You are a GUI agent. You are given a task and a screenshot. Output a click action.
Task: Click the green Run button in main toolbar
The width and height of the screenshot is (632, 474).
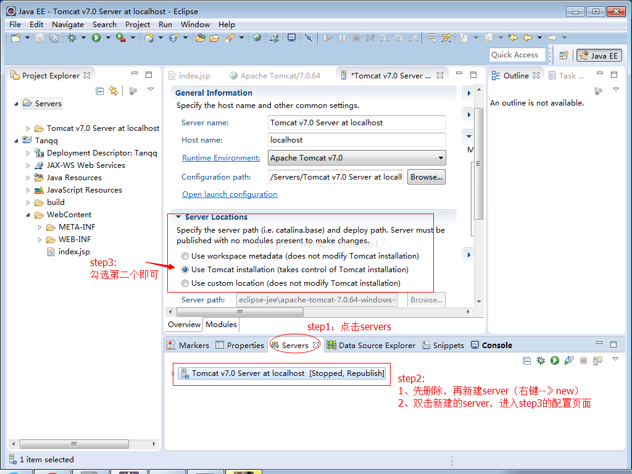pos(96,38)
